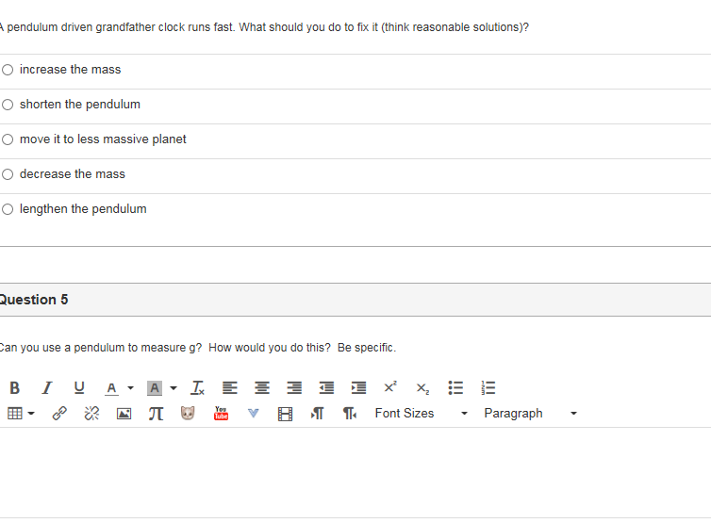Increase indent of paragraph
This screenshot has height=523, width=711.
tap(358, 388)
